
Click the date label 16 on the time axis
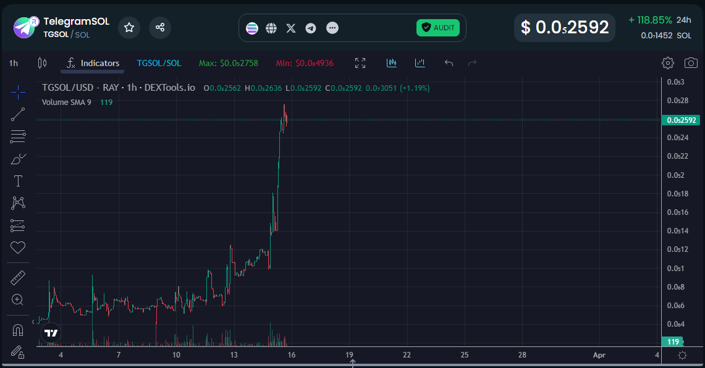pyautogui.click(x=292, y=355)
